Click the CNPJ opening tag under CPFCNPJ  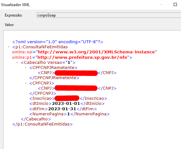pos(46,88)
